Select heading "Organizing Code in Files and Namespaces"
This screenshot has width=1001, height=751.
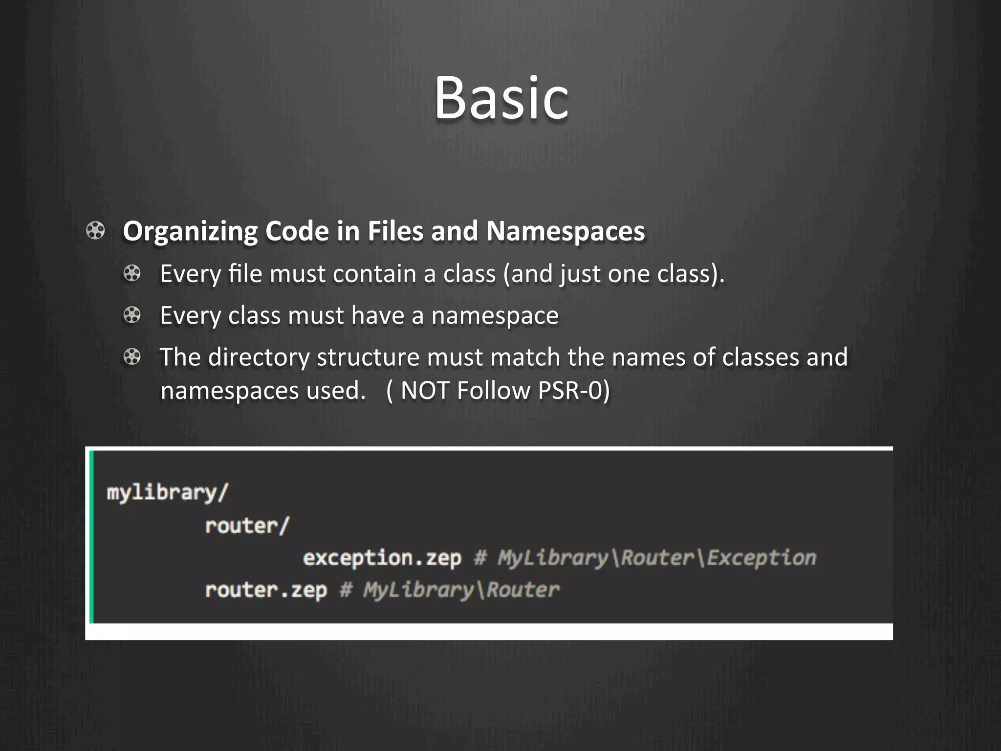tap(384, 231)
